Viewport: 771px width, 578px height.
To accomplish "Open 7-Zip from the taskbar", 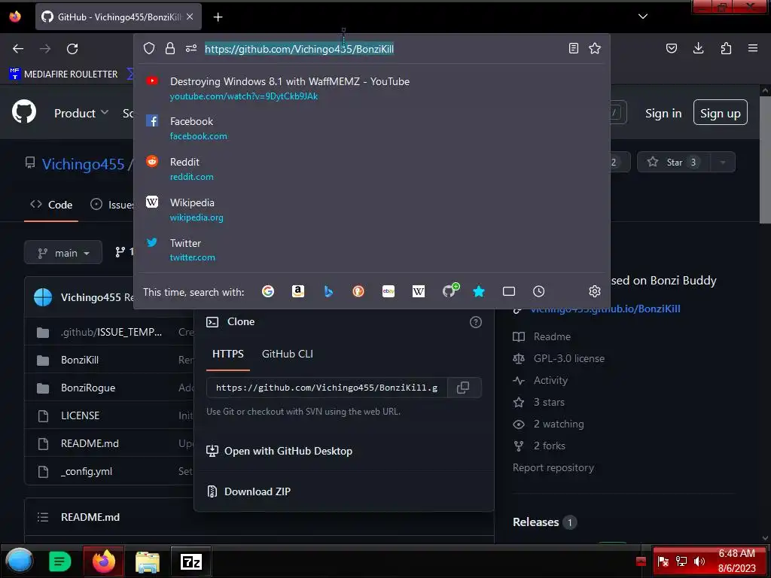I will pyautogui.click(x=190, y=561).
